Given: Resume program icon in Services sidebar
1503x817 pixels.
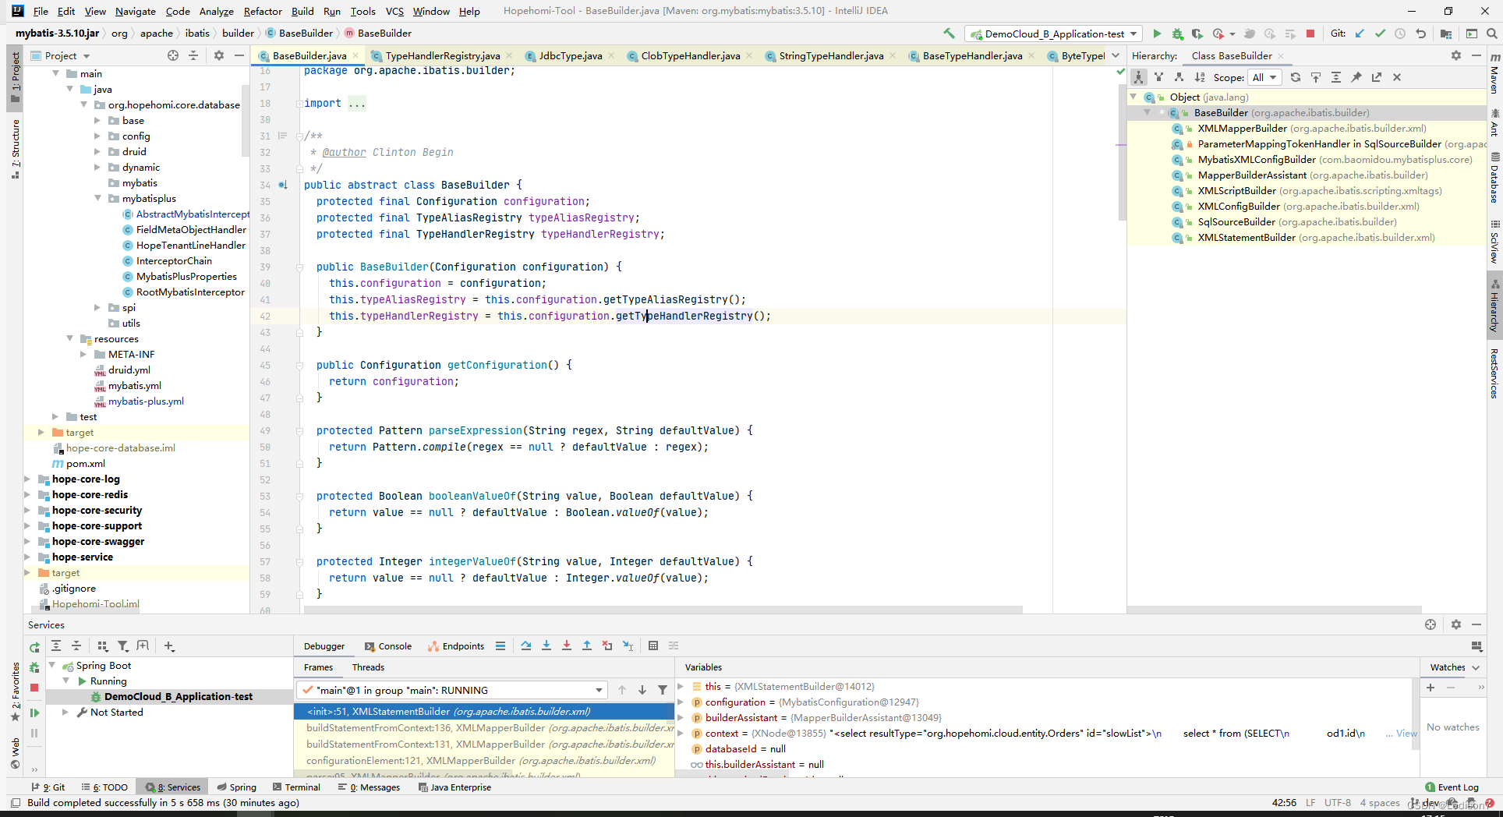Looking at the screenshot, I should point(34,713).
